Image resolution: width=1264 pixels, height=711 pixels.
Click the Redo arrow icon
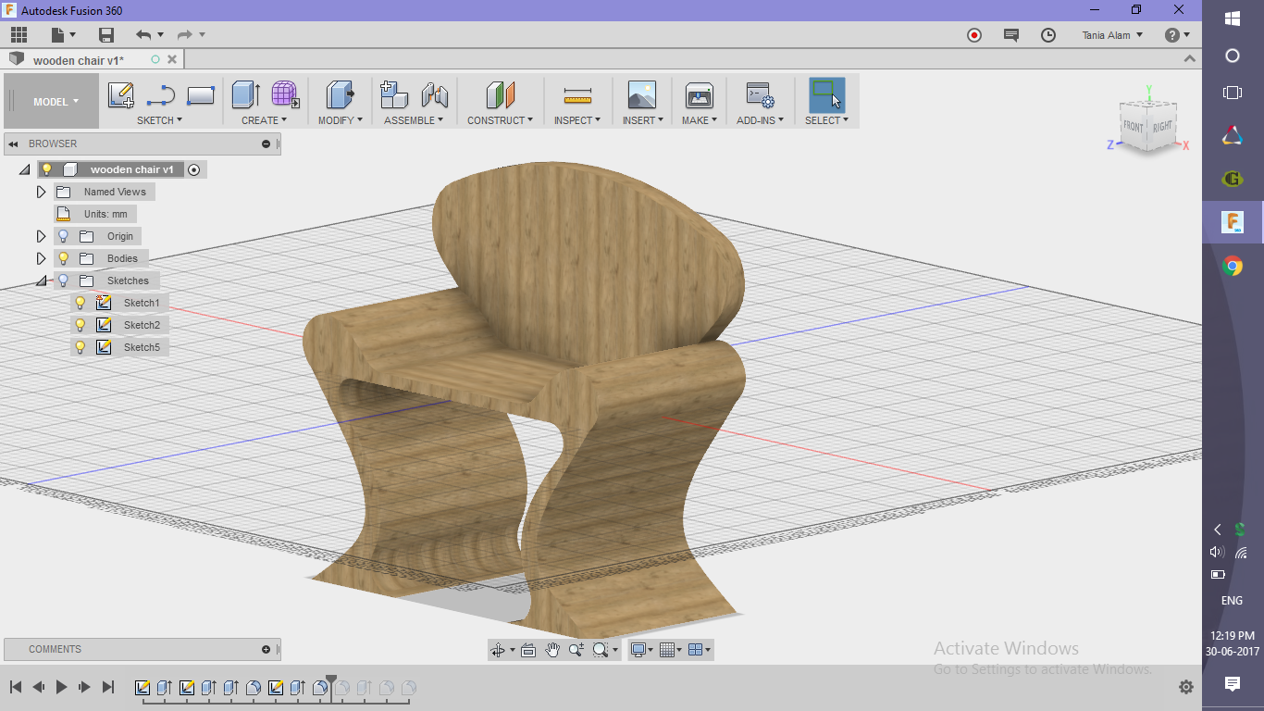pos(185,35)
